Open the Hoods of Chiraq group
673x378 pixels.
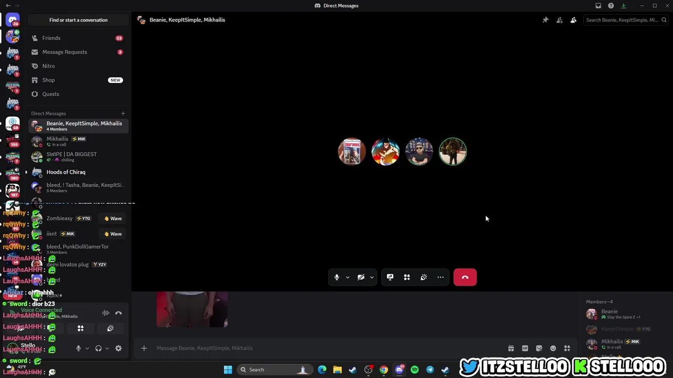pos(78,172)
